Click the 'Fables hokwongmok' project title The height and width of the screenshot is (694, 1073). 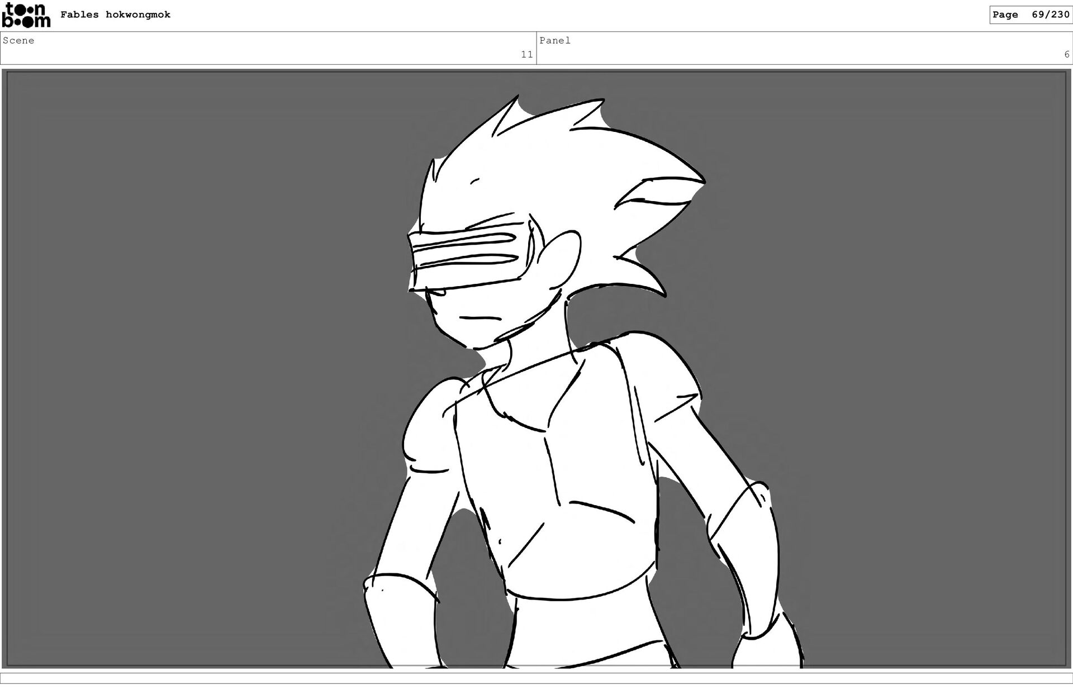pos(115,15)
